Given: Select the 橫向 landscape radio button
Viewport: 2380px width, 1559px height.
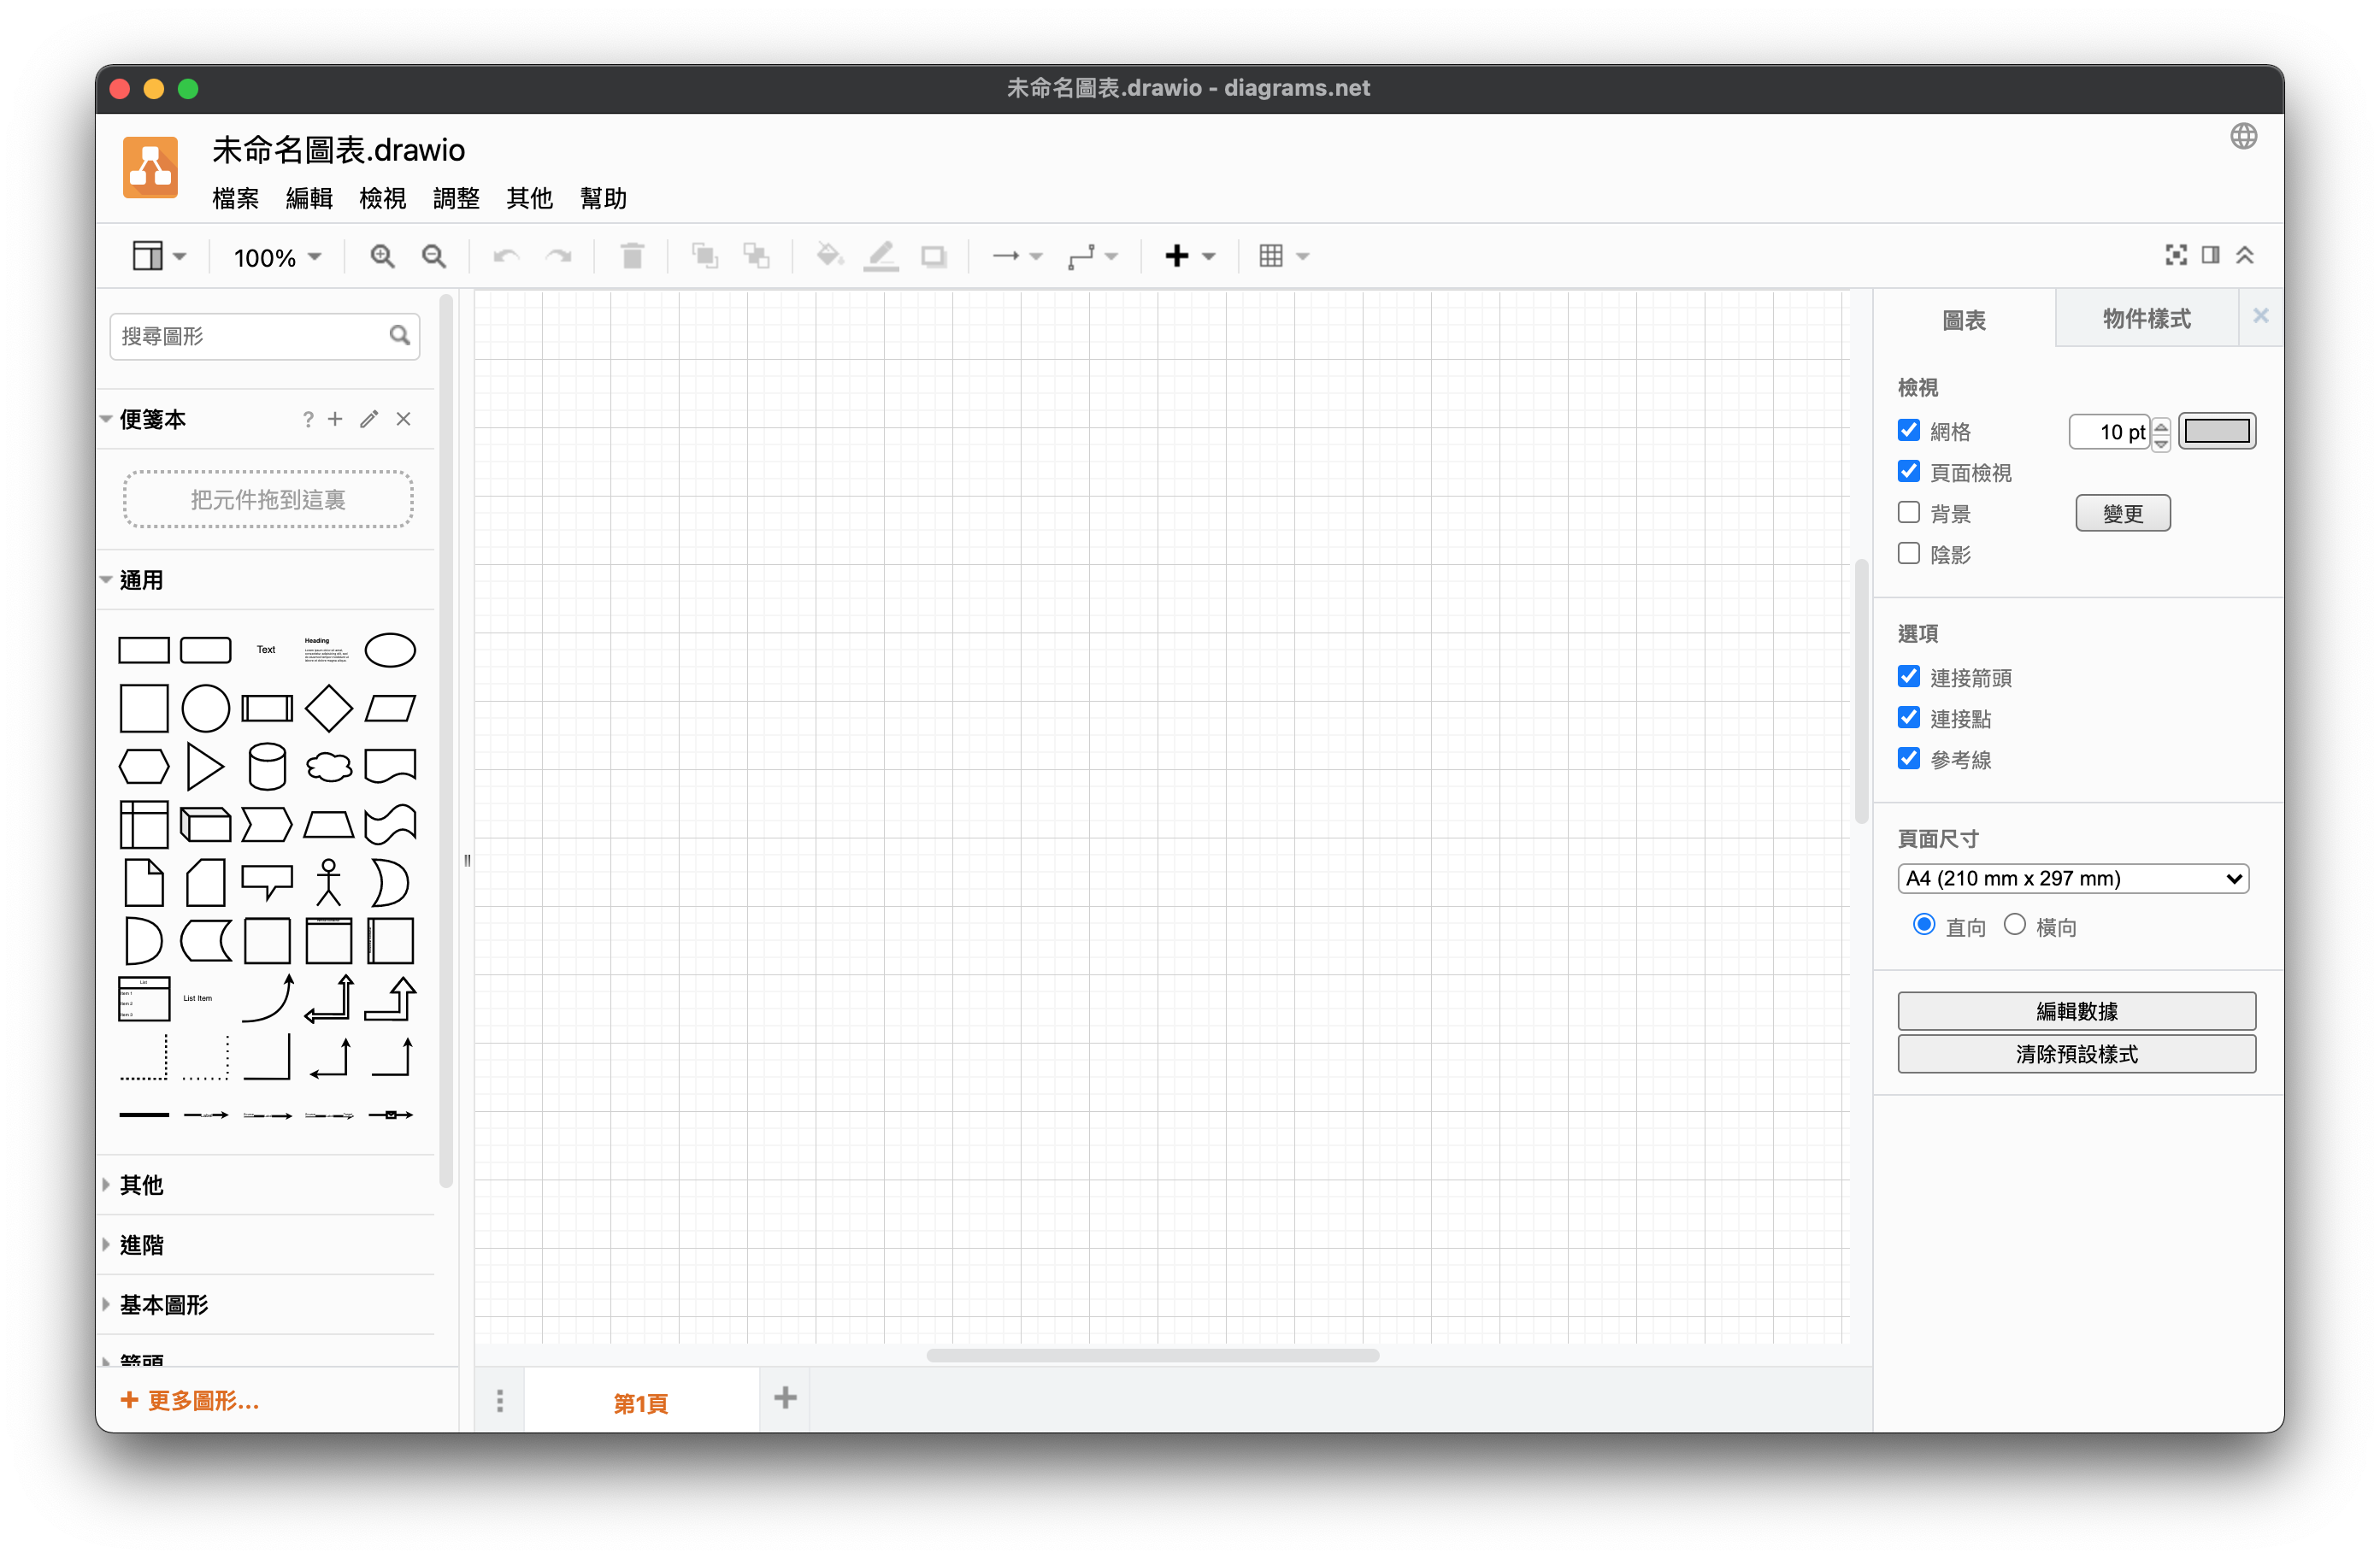Looking at the screenshot, I should pyautogui.click(x=2014, y=924).
